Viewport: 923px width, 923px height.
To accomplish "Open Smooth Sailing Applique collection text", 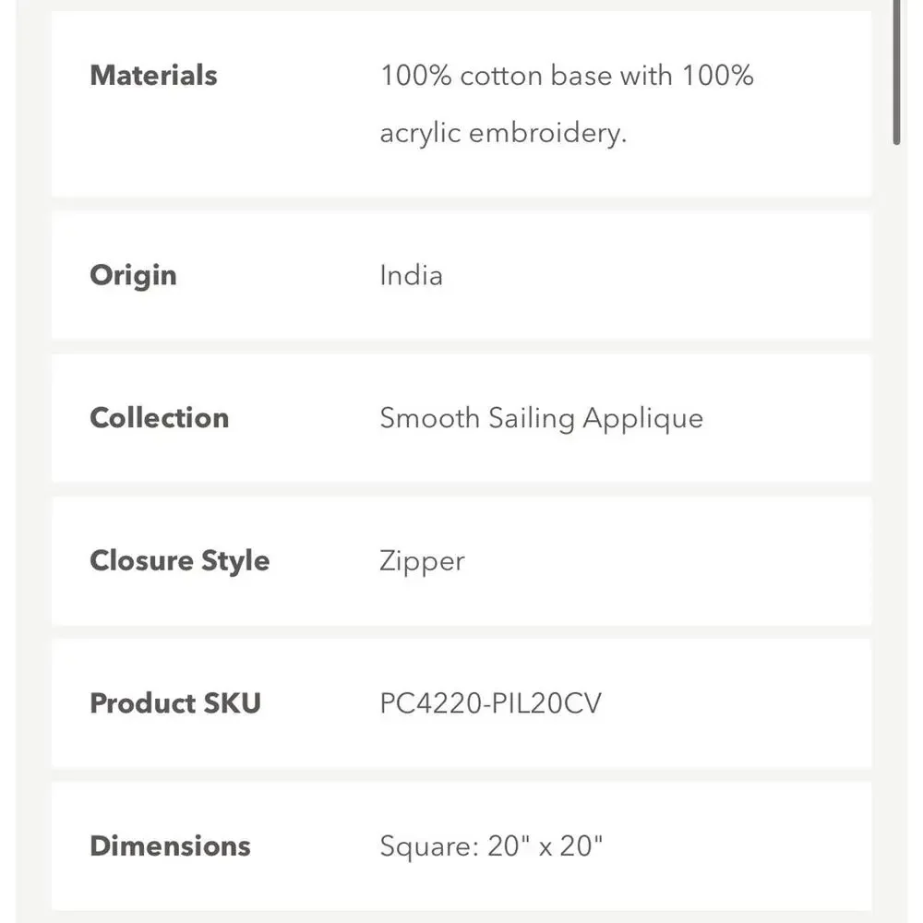I will pos(541,418).
